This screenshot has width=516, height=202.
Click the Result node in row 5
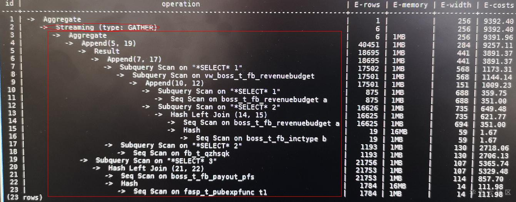(107, 51)
